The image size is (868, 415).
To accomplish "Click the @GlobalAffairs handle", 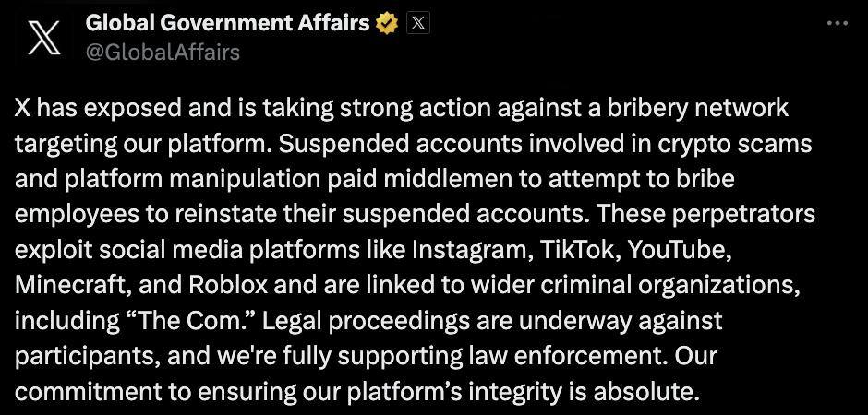I will click(163, 53).
